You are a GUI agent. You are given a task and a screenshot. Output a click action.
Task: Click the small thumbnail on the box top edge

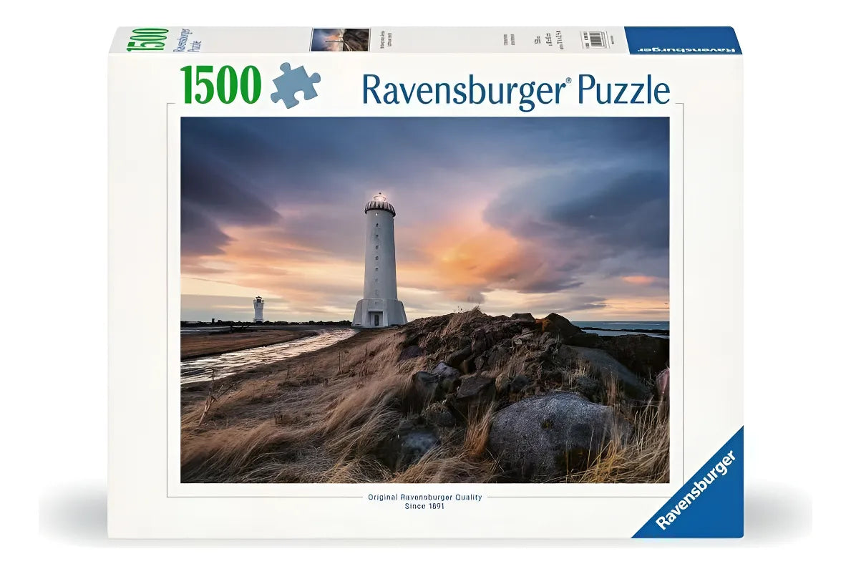click(340, 39)
